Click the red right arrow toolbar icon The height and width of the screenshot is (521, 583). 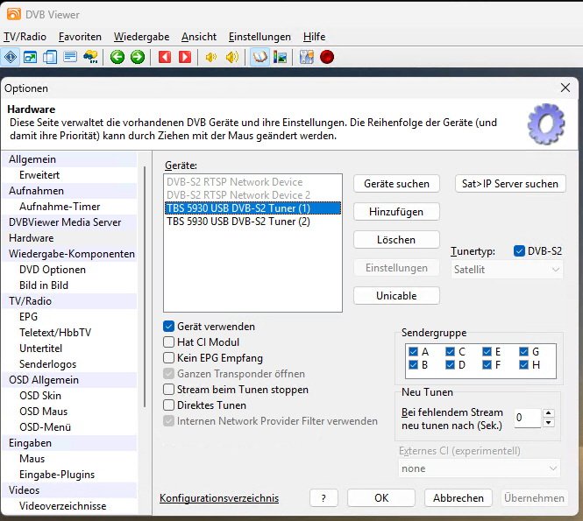[x=185, y=57]
